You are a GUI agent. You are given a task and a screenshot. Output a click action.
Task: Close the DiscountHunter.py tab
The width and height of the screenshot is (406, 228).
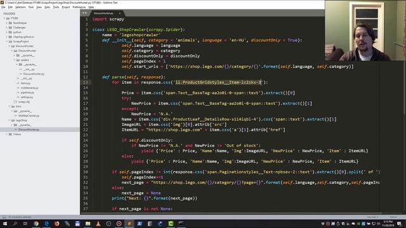(120, 13)
